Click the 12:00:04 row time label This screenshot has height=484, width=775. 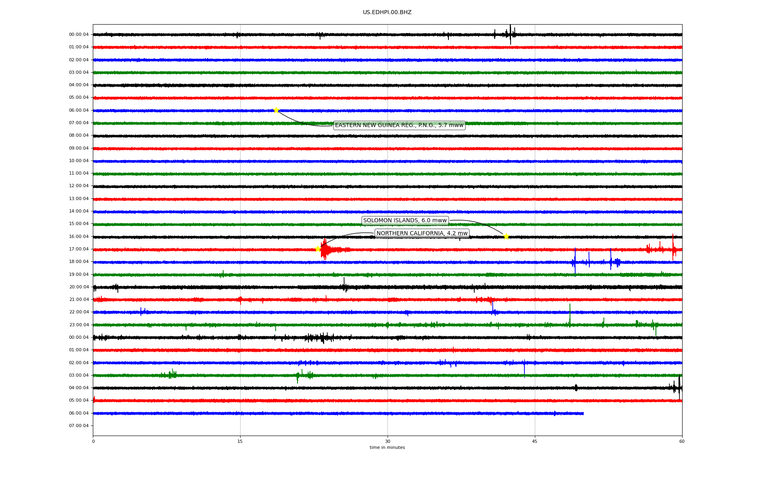pyautogui.click(x=79, y=186)
